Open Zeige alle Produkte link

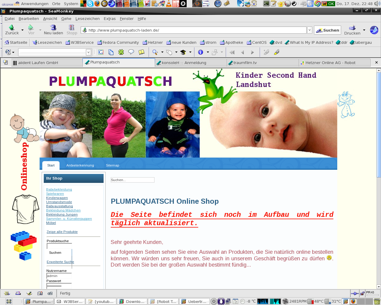coord(62,232)
